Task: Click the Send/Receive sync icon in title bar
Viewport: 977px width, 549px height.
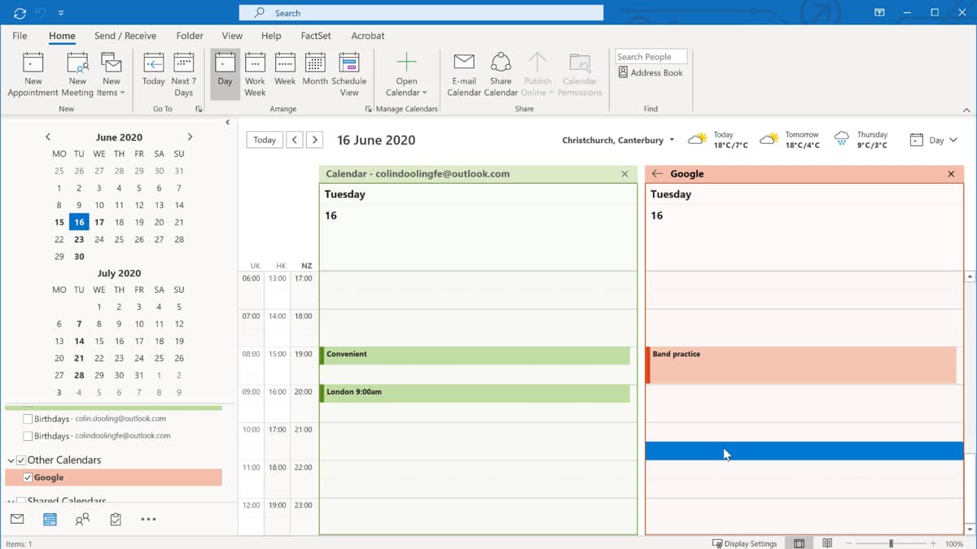Action: tap(20, 13)
